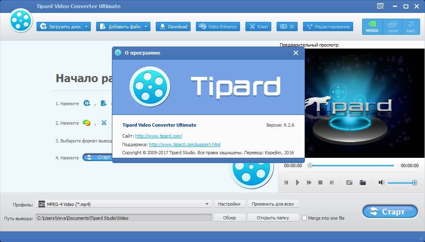Open the Download tool

click(x=173, y=26)
